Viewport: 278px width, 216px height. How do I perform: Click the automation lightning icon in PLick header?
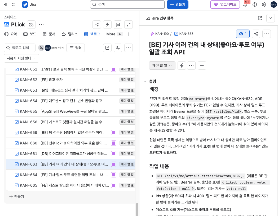pos(107,25)
